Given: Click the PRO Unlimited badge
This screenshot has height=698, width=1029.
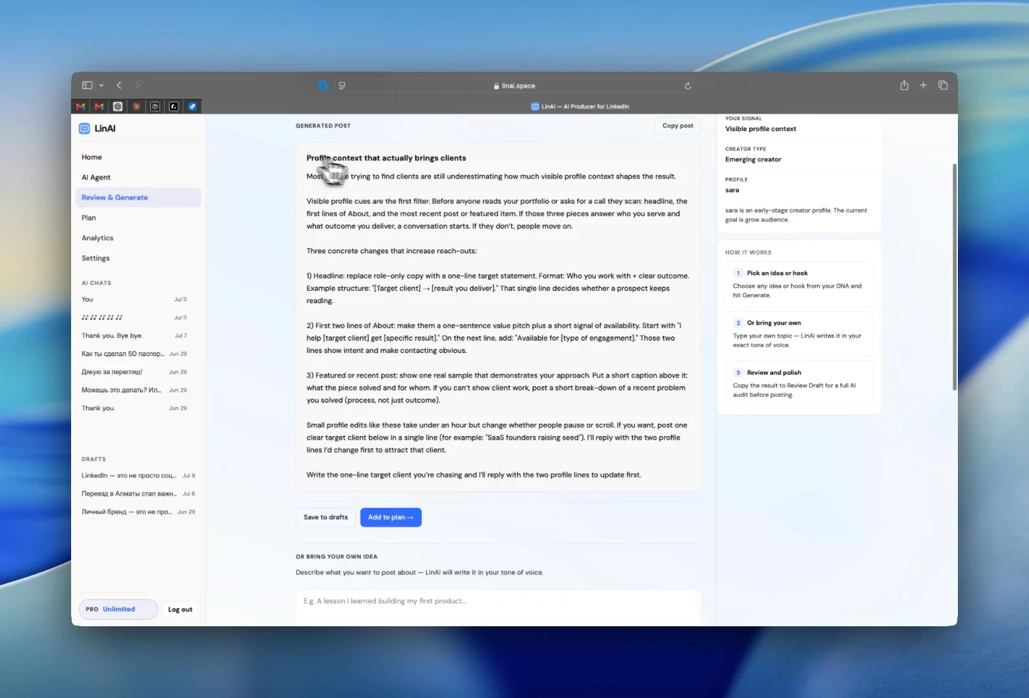Looking at the screenshot, I should 118,609.
